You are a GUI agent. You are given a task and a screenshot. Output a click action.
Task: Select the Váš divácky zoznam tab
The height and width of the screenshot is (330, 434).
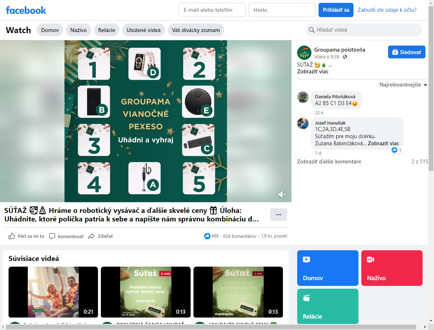click(196, 30)
